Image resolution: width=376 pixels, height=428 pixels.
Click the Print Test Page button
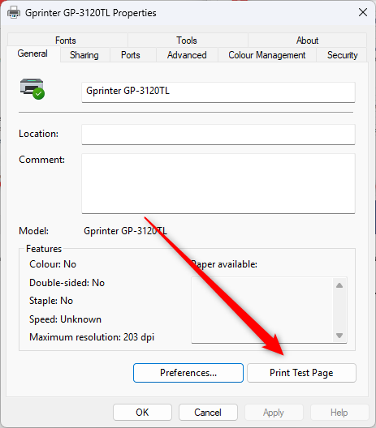click(x=301, y=373)
